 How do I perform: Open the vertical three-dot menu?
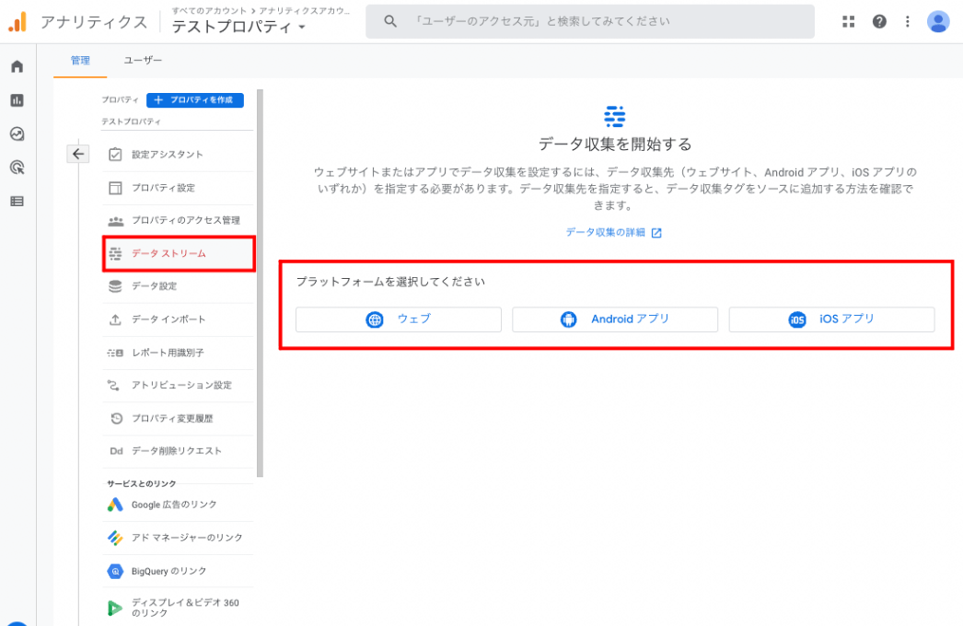(907, 21)
